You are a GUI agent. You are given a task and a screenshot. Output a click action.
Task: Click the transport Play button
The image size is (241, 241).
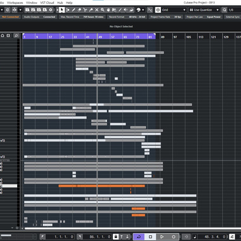[162, 237]
